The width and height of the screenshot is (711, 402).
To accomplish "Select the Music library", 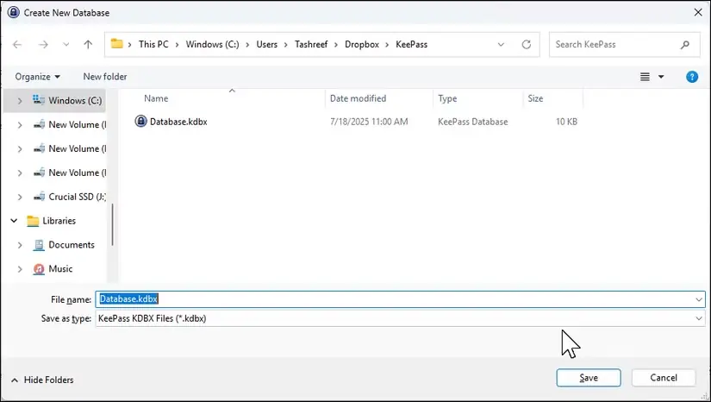I will 60,268.
